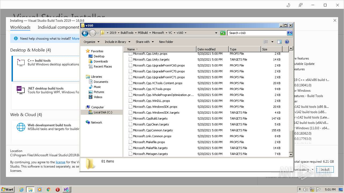The width and height of the screenshot is (344, 193).
Task: Switch to Visual Studio Installer taskbar icon
Action: point(66,190)
